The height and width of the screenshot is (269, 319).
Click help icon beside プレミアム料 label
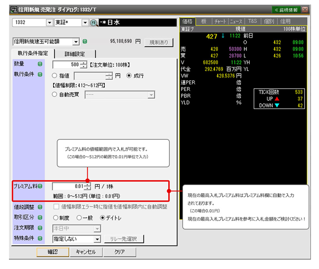[x=40, y=186]
